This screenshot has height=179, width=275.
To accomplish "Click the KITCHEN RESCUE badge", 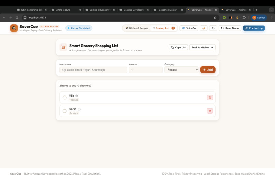I will (49, 27).
